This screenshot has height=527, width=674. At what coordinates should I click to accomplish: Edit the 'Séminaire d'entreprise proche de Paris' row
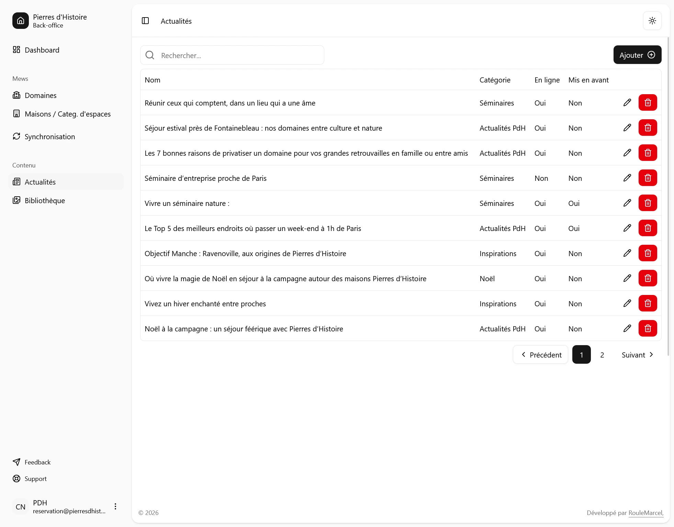click(627, 178)
